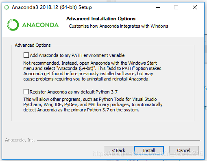Click the Anaconda icon in title bar

7,7
